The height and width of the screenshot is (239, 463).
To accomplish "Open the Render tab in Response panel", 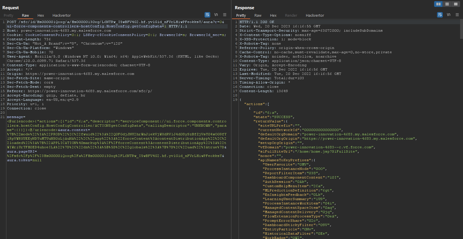I will click(x=291, y=16).
